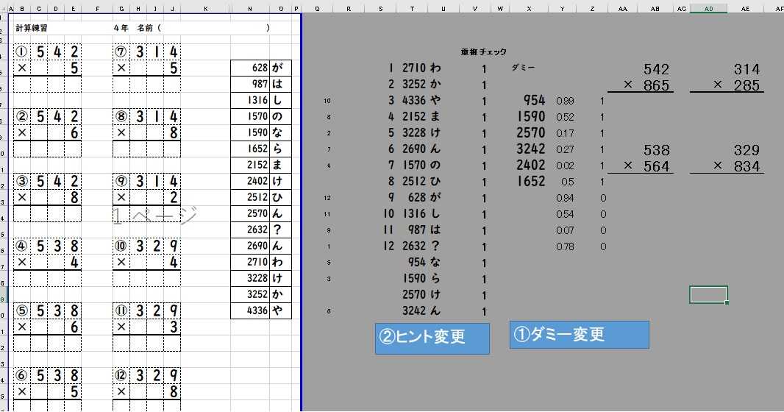Screen dimensions: 784x412
Task: Select the ⑦ problem number cell
Action: tap(121, 52)
